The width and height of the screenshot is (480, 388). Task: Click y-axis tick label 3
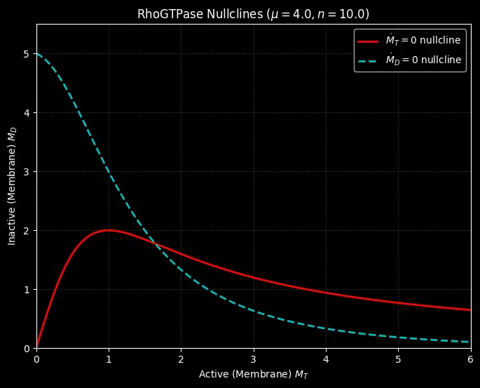click(x=26, y=172)
